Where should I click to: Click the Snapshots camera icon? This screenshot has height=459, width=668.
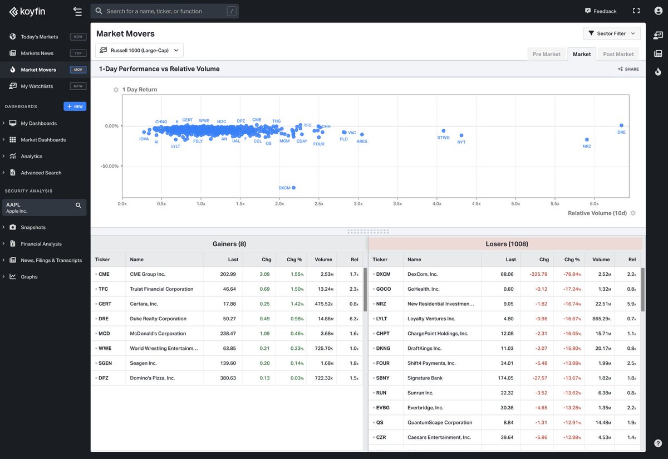(12, 227)
